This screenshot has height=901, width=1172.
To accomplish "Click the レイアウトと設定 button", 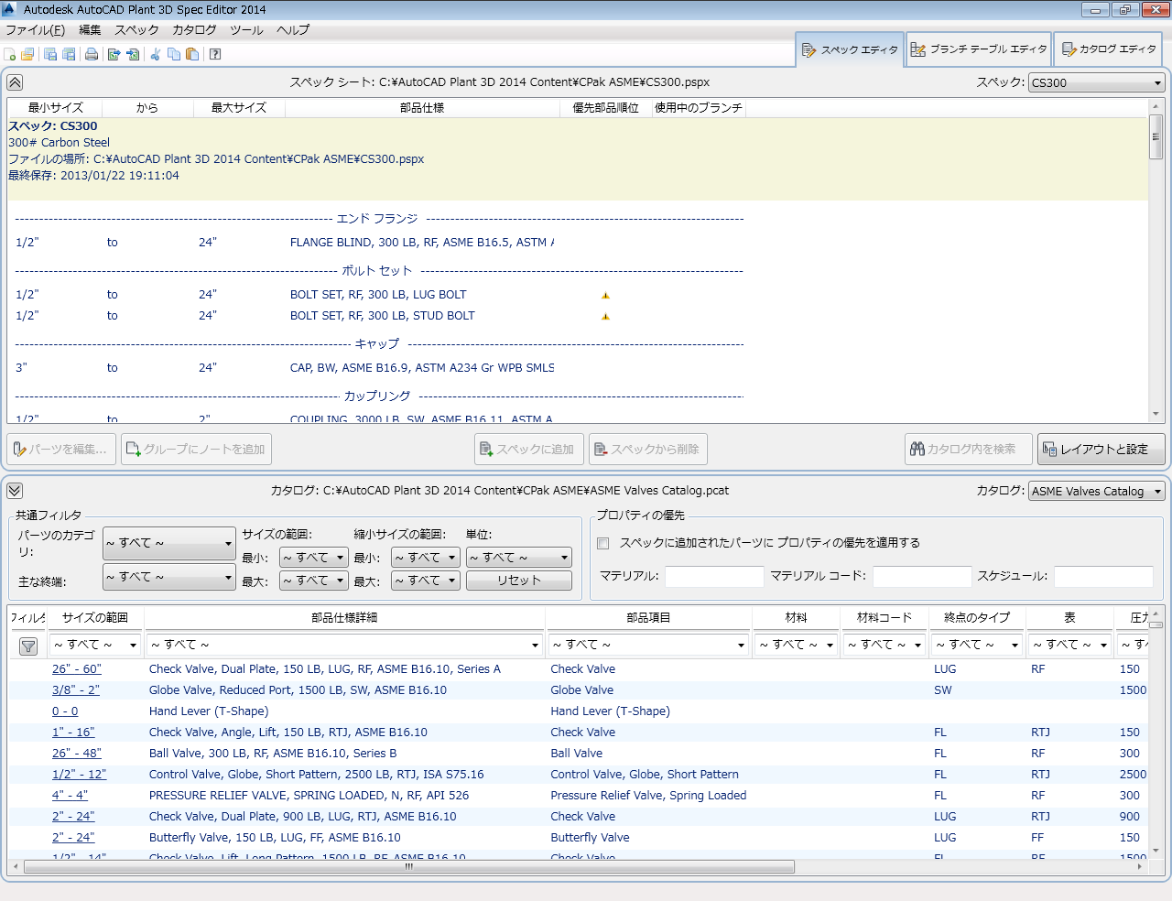I will coord(1102,450).
